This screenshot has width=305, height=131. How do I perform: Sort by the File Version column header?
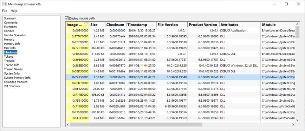pyautogui.click(x=172, y=25)
